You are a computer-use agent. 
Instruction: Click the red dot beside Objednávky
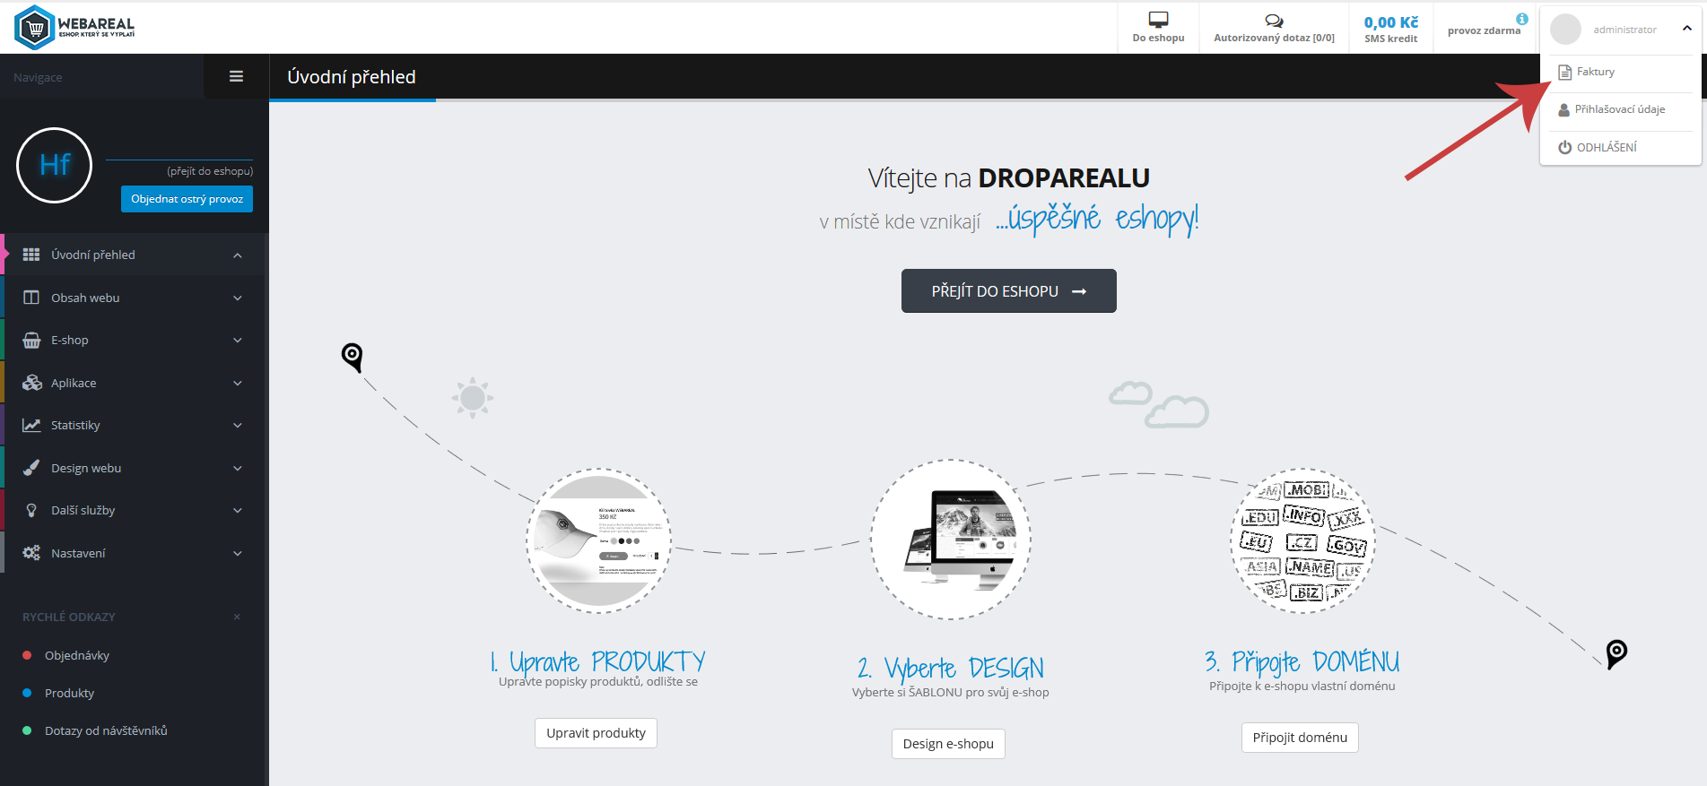click(27, 655)
